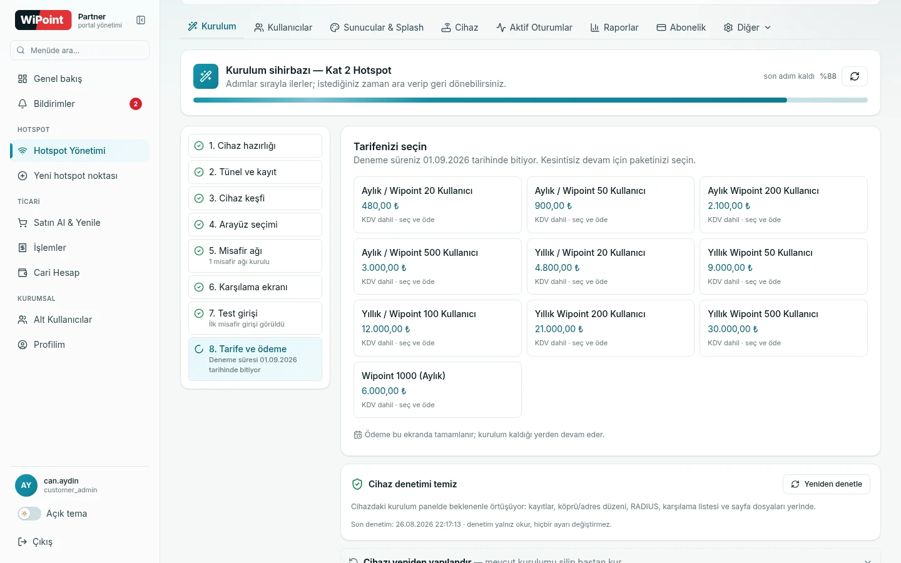Viewport: 901px width, 563px height.
Task: Select the Yıllık Wipoint 200 Kullanıcı plan
Action: tap(611, 328)
